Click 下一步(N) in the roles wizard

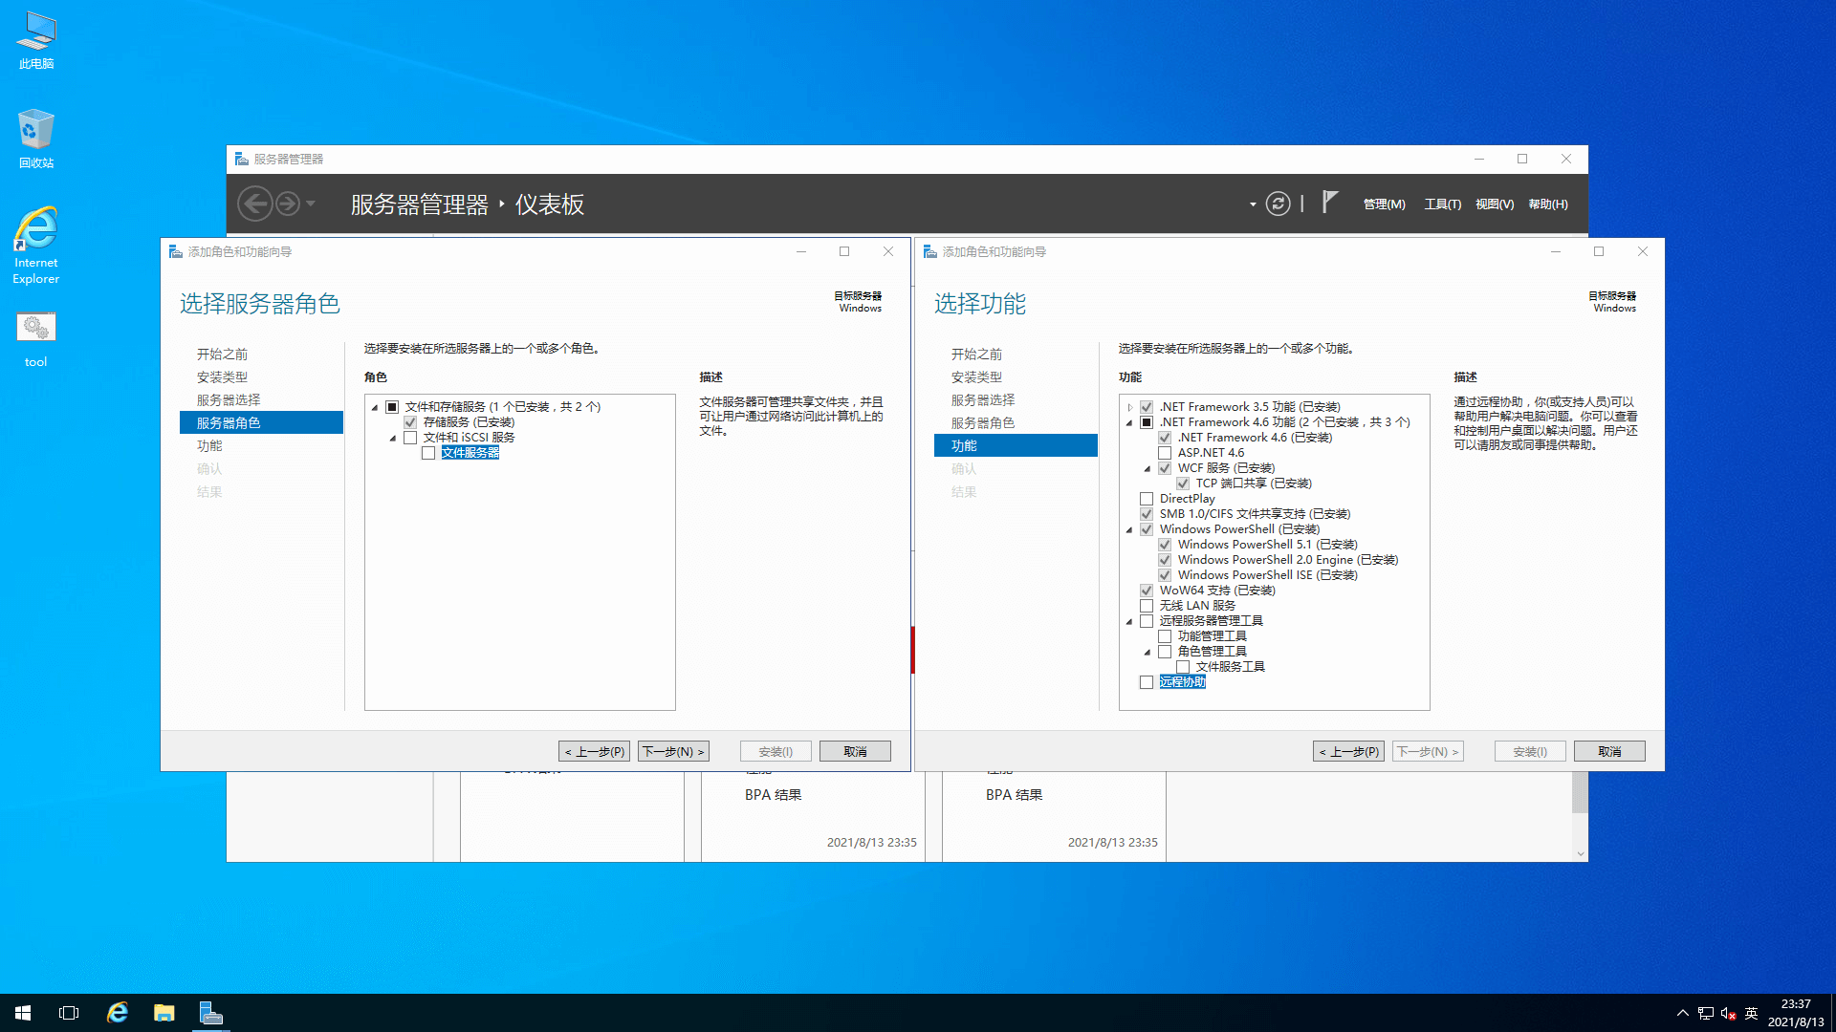pyautogui.click(x=673, y=752)
